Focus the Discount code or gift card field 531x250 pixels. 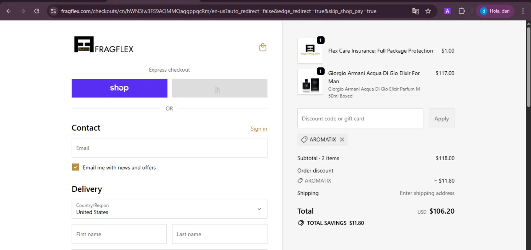pos(360,118)
